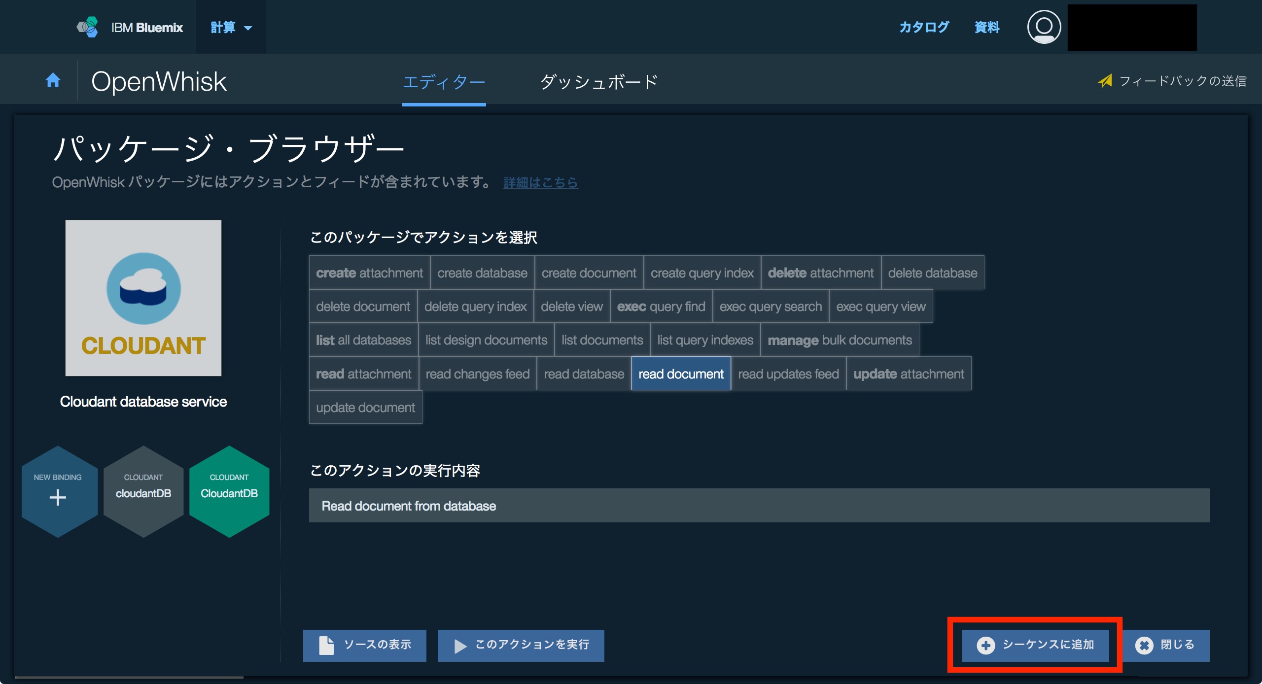1262x684 pixels.
Task: Select the gray cloudantDB binding hexagon
Action: pos(143,491)
